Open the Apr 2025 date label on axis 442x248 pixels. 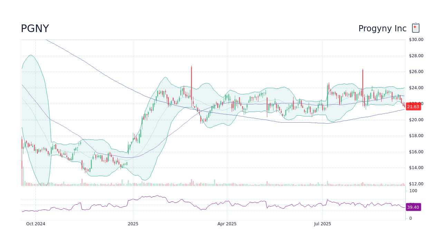click(x=228, y=224)
